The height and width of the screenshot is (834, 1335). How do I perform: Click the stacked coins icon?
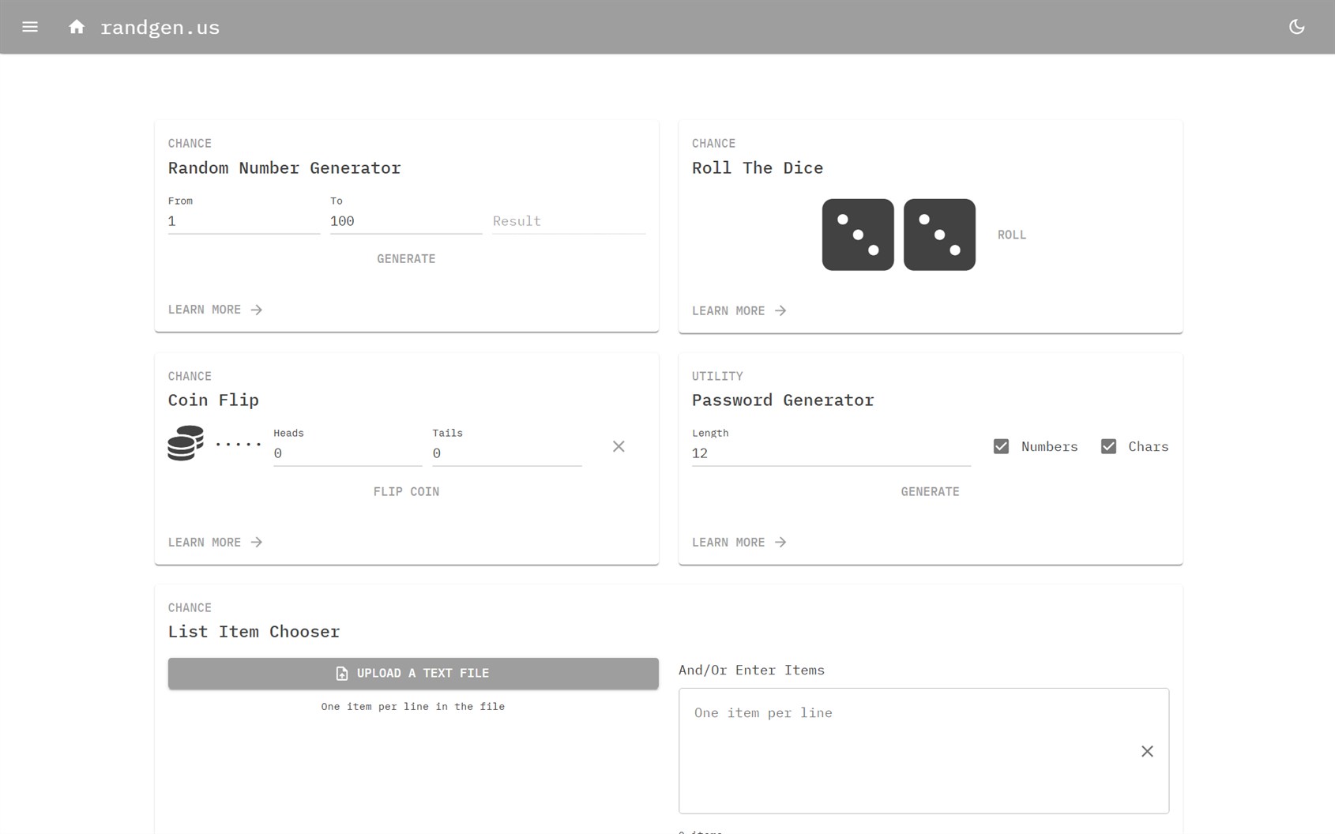[186, 443]
